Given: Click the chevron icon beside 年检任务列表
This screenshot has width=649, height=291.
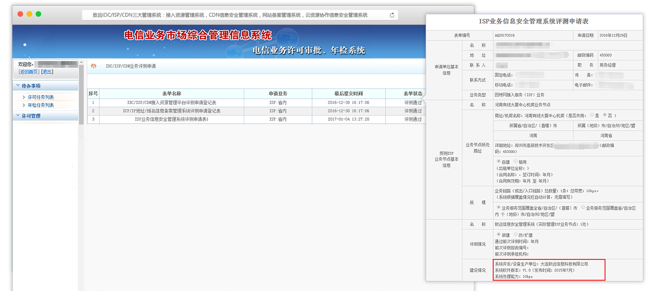Looking at the screenshot, I should tap(24, 105).
